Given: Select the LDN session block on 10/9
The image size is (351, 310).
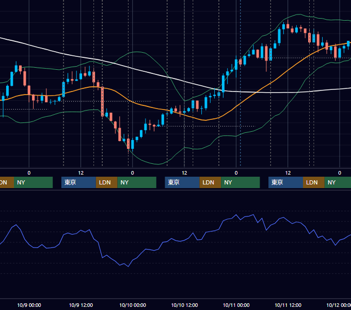Looking at the screenshot, I should [x=106, y=182].
